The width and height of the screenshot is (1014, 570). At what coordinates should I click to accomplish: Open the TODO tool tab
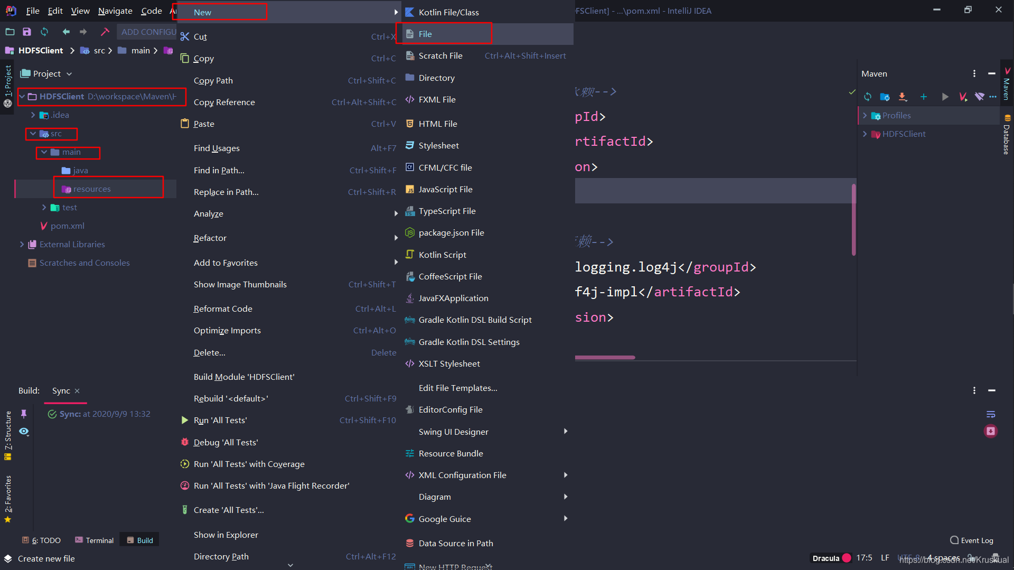click(x=41, y=540)
